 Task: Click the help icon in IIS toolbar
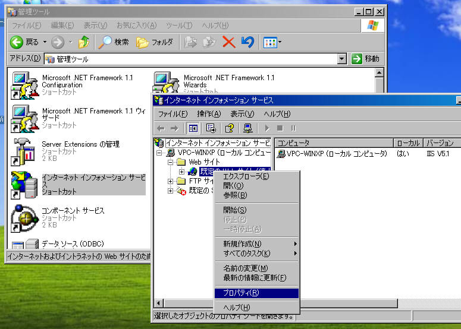pyautogui.click(x=230, y=128)
